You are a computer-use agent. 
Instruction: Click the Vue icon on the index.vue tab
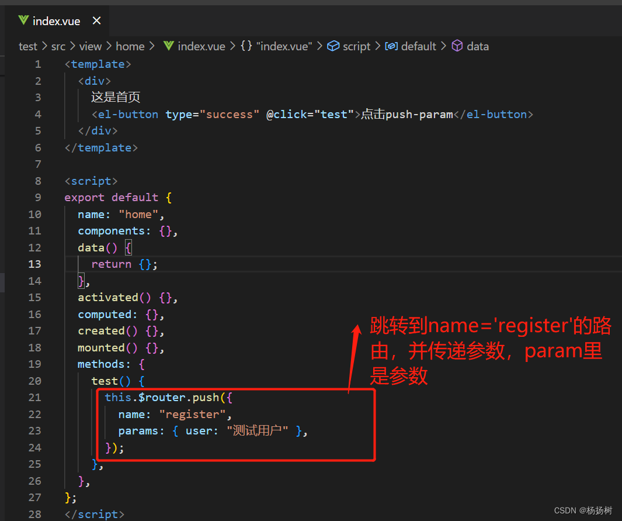click(x=23, y=20)
